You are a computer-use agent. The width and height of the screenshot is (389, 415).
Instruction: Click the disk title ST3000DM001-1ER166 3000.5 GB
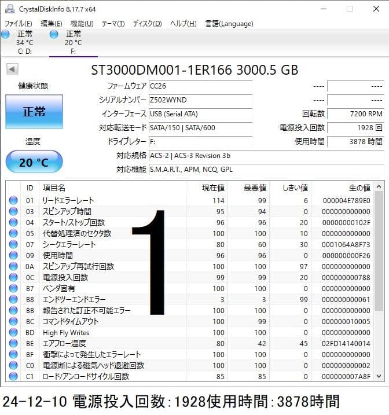195,70
